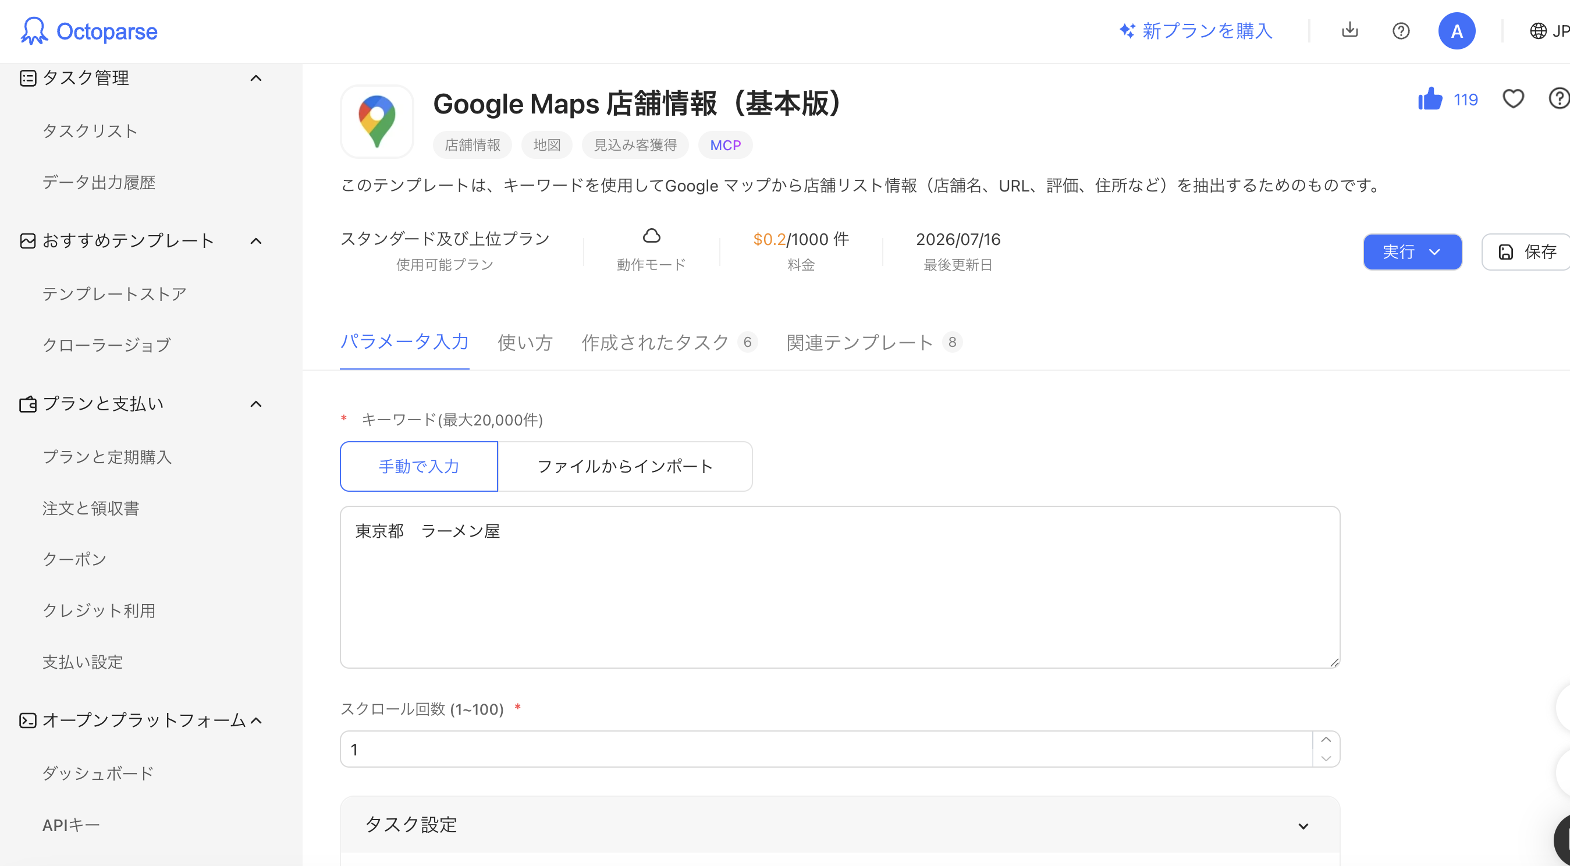
Task: Click the おすすめテンプレート icon
Action: [27, 241]
